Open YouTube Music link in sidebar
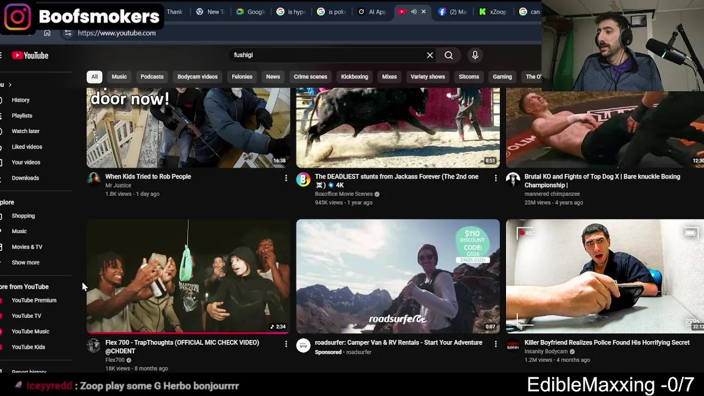The width and height of the screenshot is (704, 396). pyautogui.click(x=30, y=332)
